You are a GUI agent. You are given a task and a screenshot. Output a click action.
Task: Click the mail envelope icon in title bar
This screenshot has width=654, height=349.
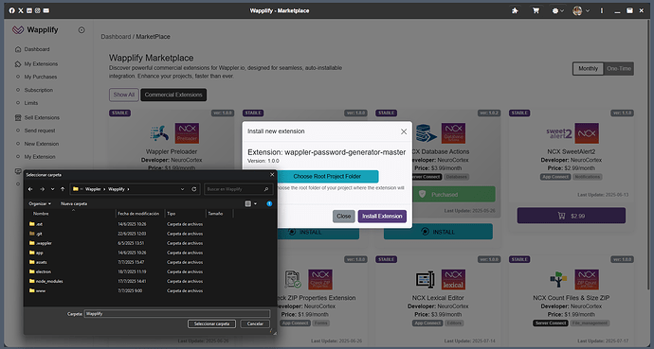(x=46, y=10)
